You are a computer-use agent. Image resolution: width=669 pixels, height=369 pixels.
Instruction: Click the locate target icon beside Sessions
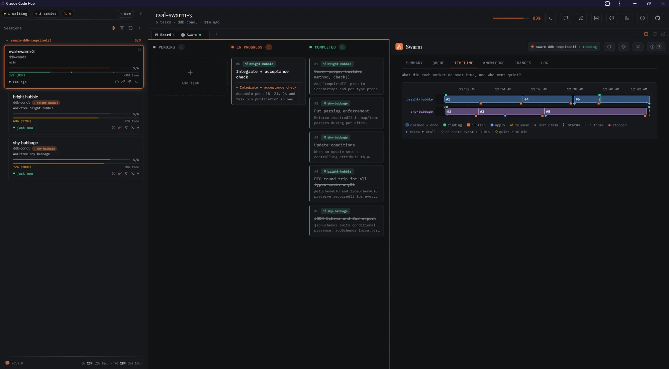(113, 28)
